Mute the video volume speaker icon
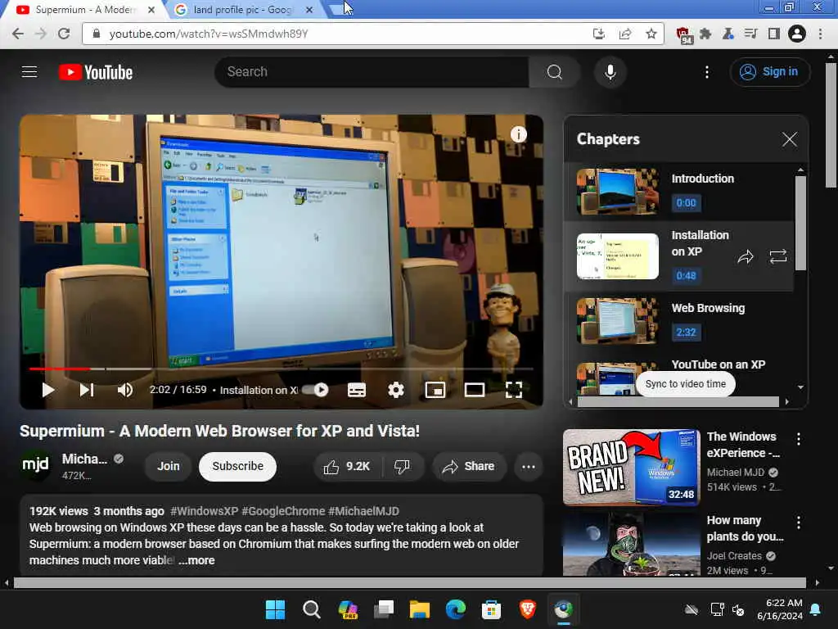838x629 pixels. pos(125,390)
